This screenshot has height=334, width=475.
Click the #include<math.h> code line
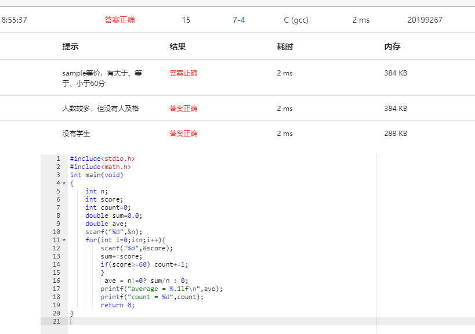point(100,167)
